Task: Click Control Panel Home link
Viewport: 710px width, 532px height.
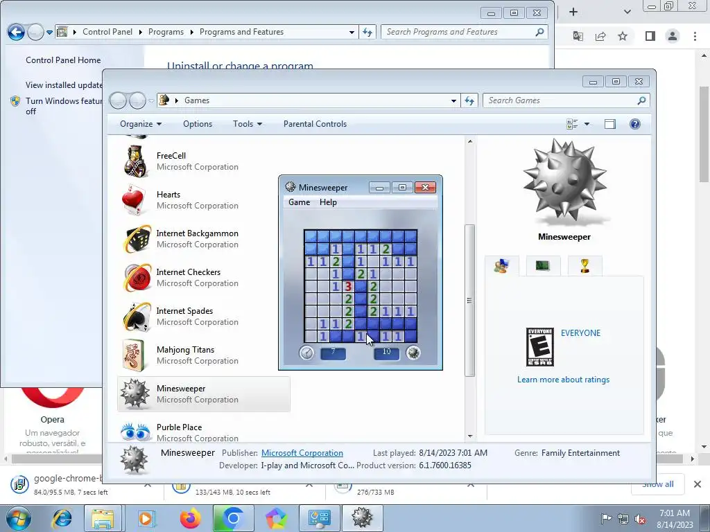Action: point(63,60)
